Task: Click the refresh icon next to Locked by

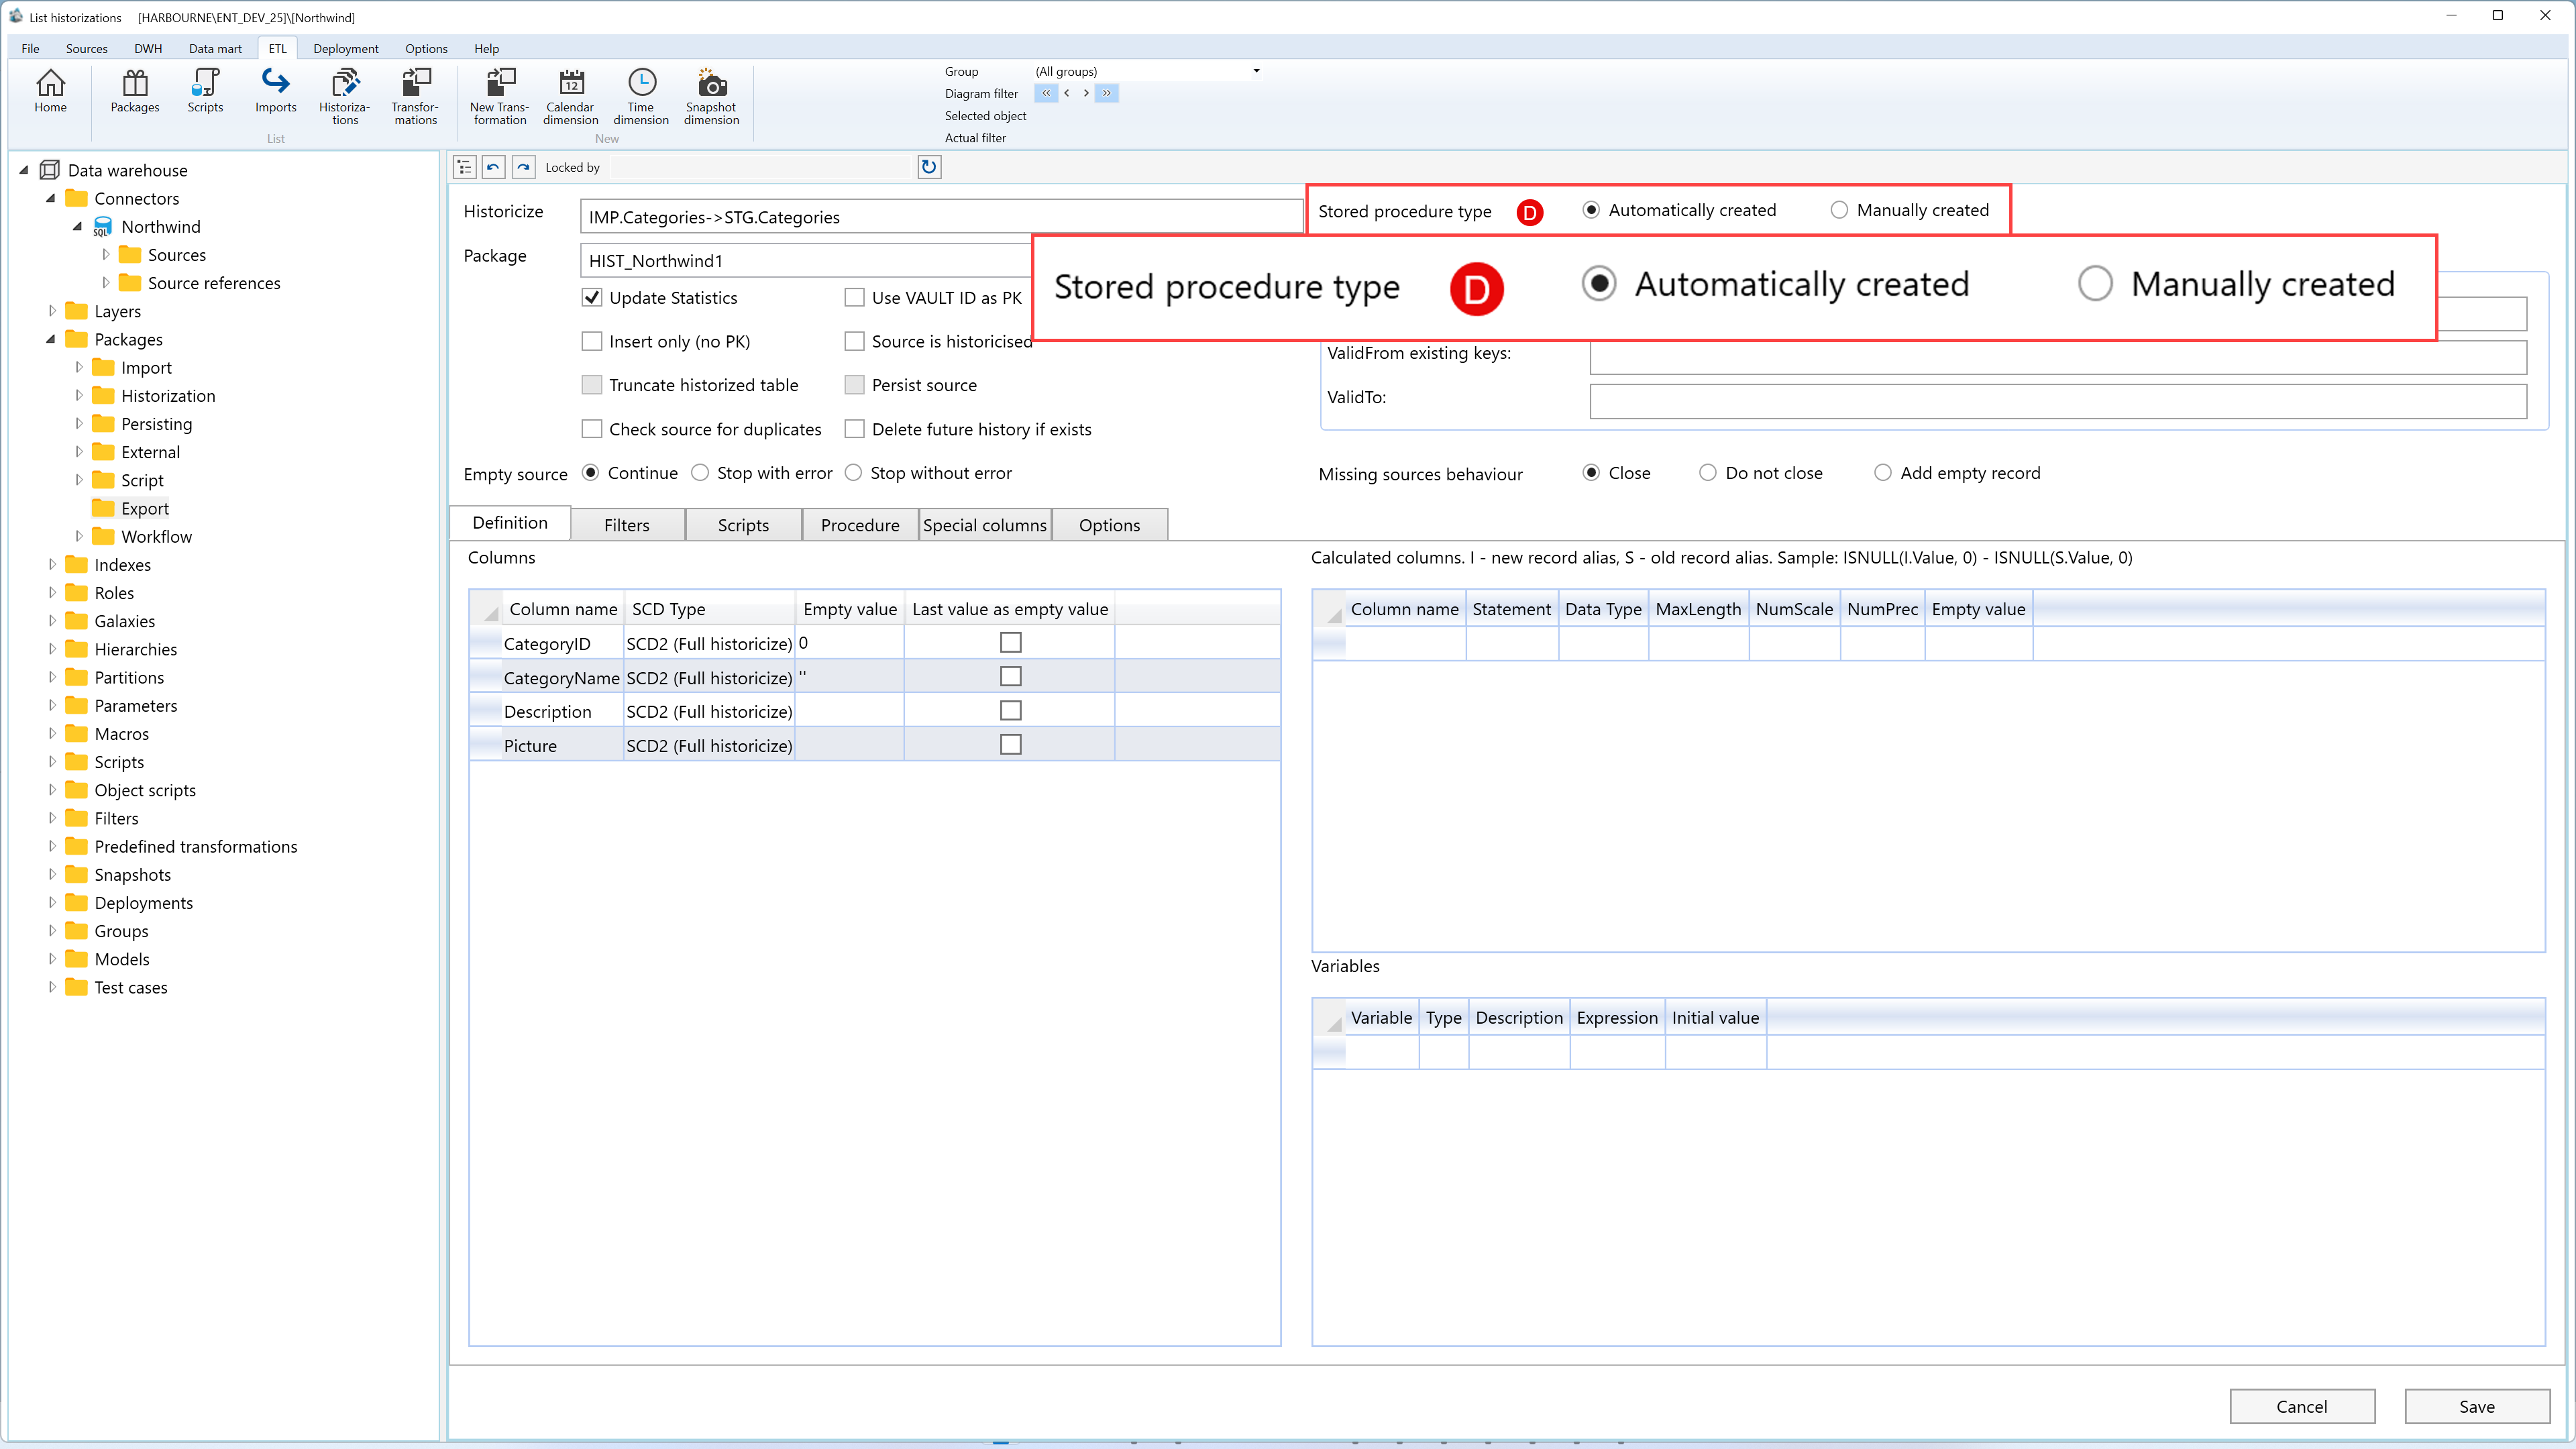Action: (x=929, y=167)
